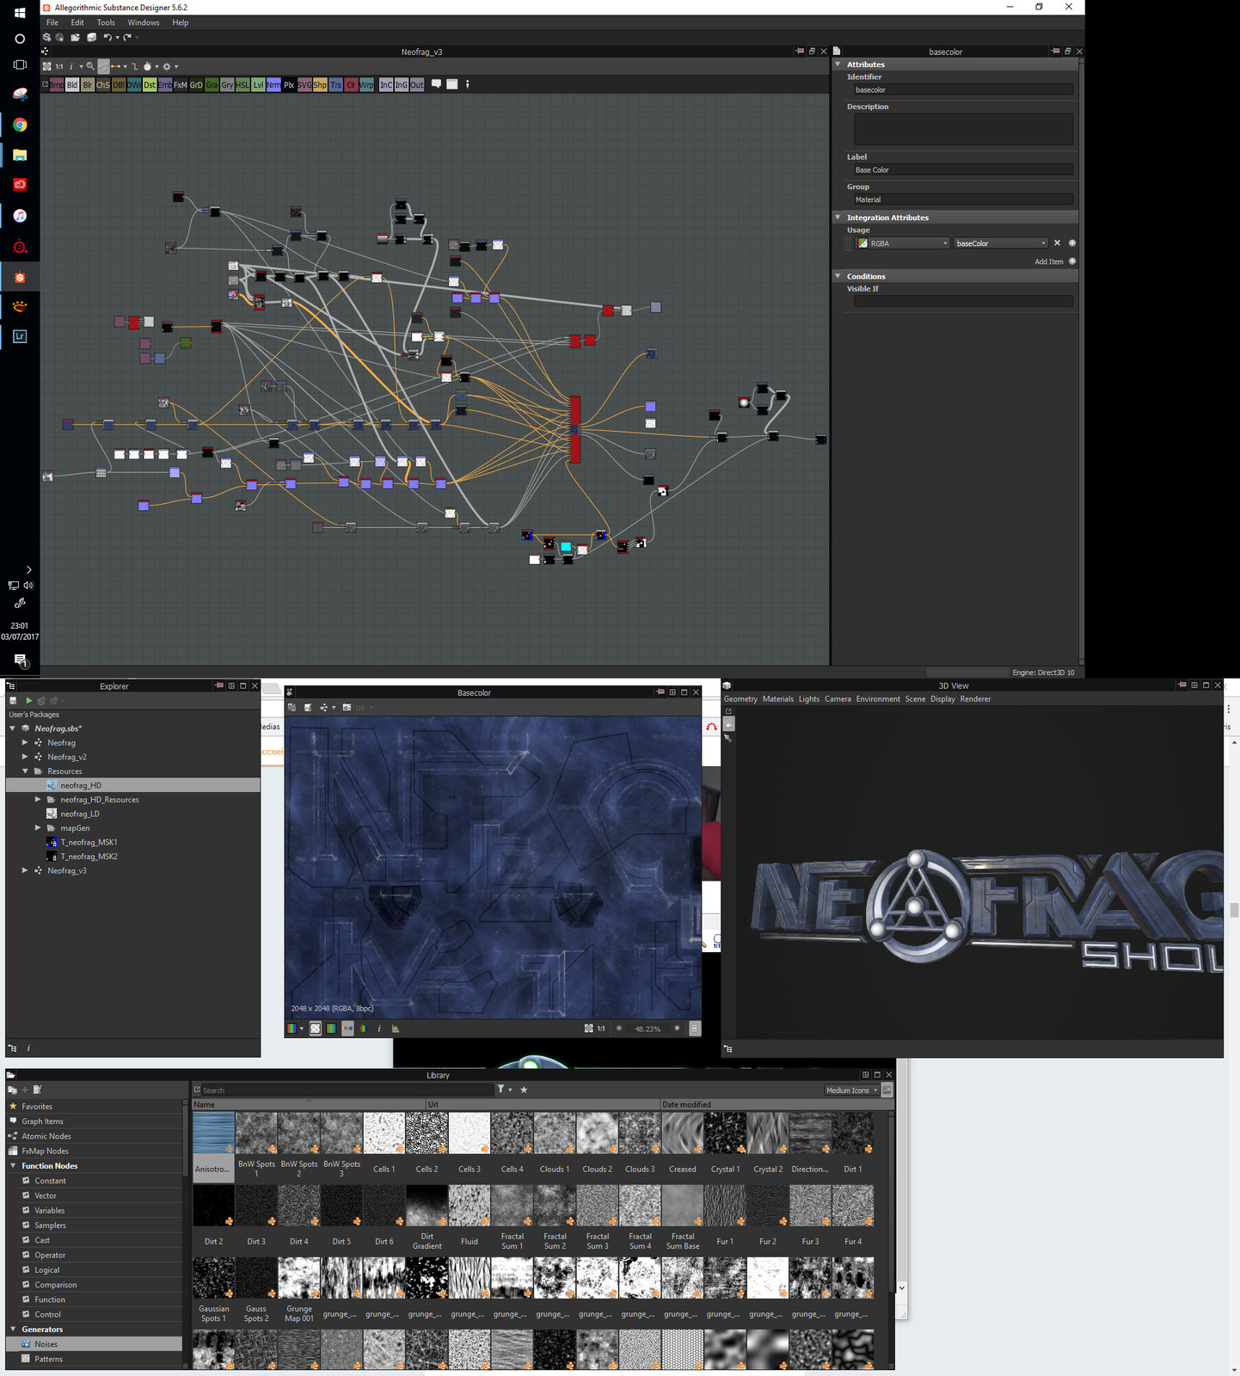This screenshot has width=1240, height=1376.
Task: Insert a frame in the graph
Action: click(x=452, y=84)
